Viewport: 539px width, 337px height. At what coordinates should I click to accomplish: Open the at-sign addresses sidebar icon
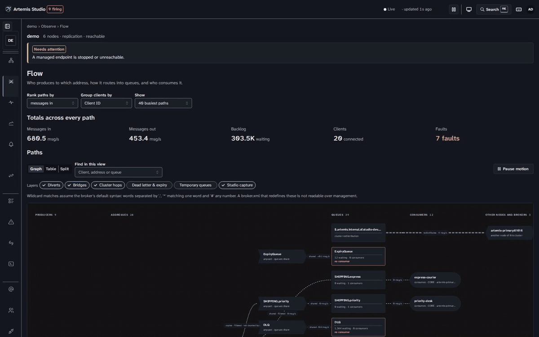point(11,289)
